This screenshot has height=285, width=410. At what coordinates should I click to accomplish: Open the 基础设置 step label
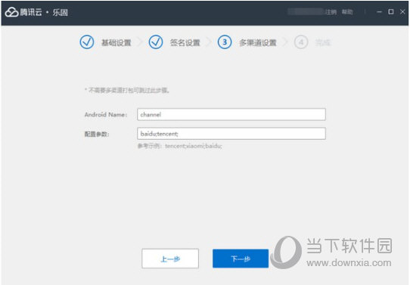tap(116, 42)
